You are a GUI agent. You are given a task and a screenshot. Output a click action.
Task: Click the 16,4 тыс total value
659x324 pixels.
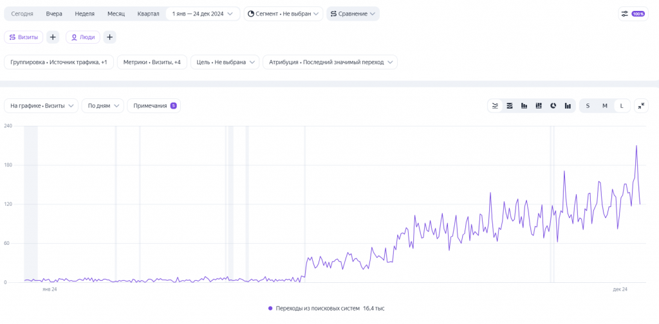tap(374, 309)
